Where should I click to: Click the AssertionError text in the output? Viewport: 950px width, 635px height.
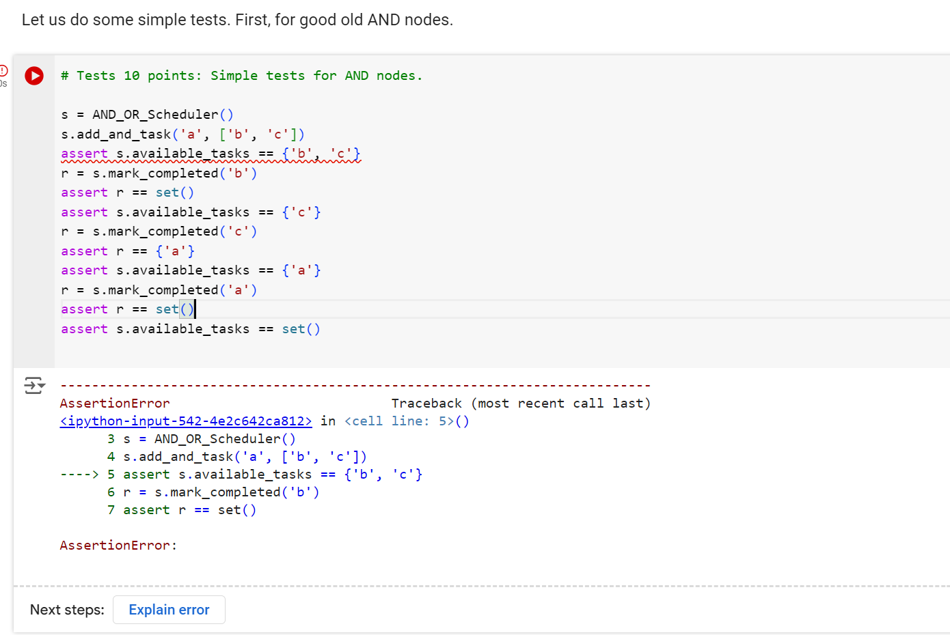coord(116,403)
